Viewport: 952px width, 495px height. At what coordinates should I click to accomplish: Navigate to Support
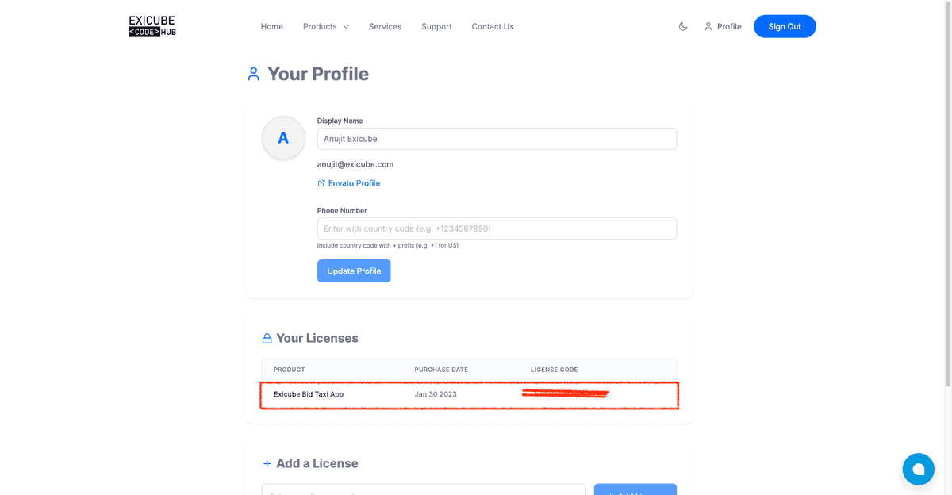[x=436, y=26]
